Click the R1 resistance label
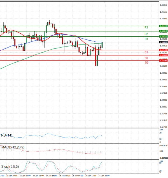Image resolution: width=168 pixels, height=178 pixels. tap(146, 39)
